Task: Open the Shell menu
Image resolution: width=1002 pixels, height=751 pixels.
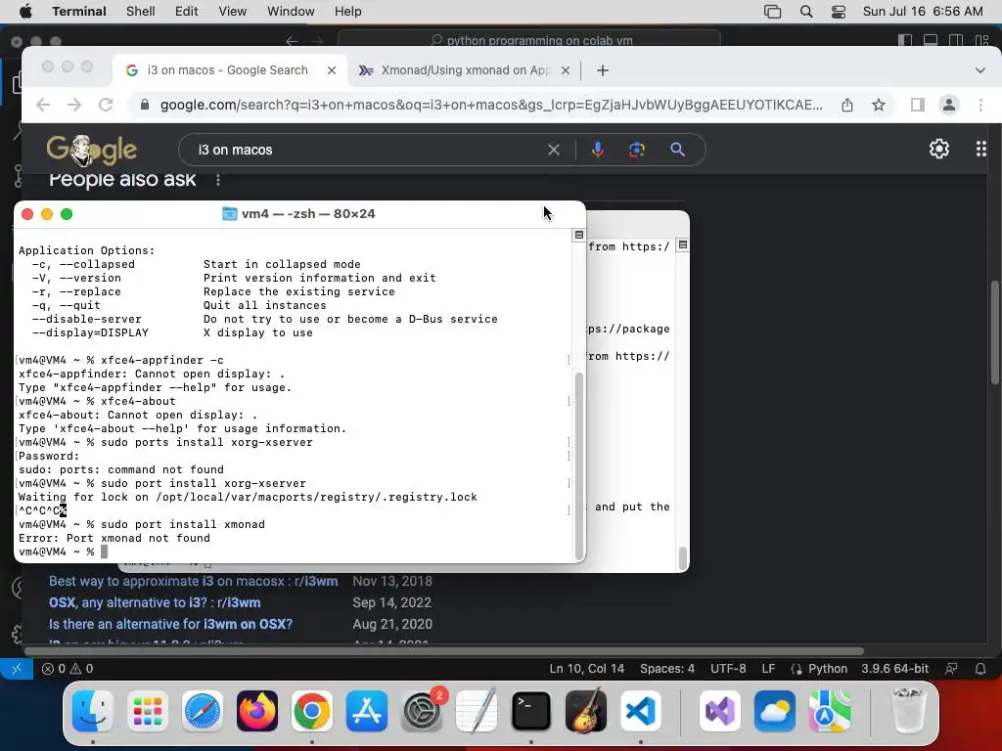Action: pos(140,11)
